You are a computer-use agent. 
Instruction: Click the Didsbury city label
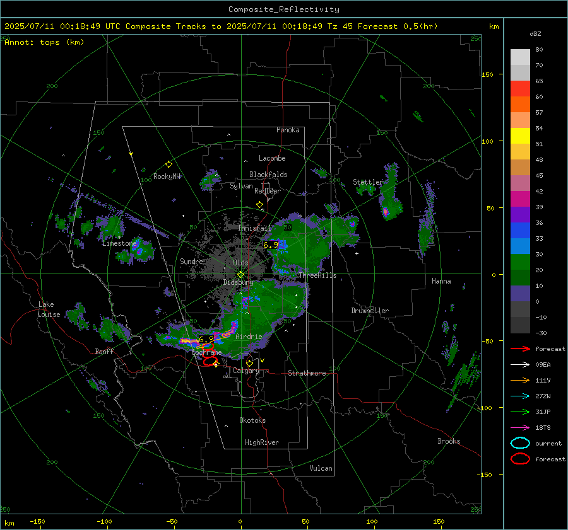pyautogui.click(x=238, y=282)
